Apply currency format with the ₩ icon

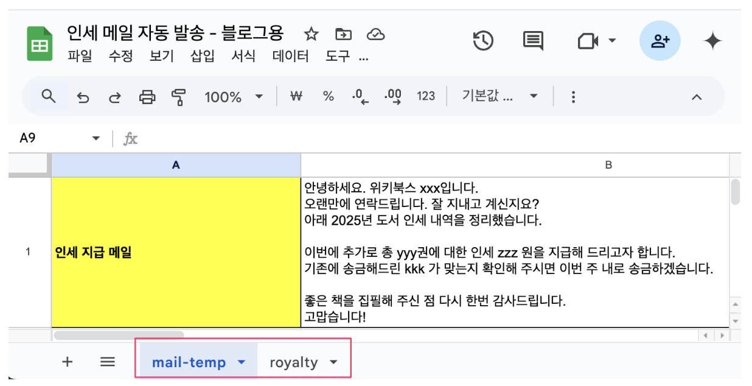(x=296, y=96)
